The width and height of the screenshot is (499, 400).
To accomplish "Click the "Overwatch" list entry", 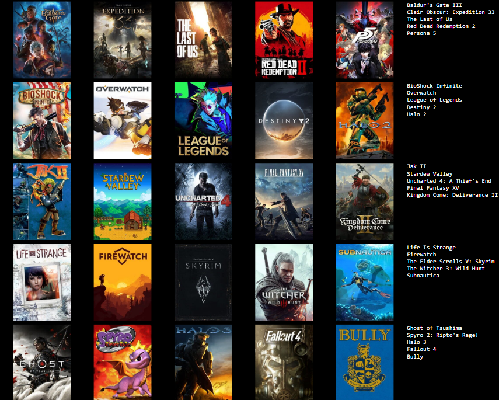I will pyautogui.click(x=421, y=93).
